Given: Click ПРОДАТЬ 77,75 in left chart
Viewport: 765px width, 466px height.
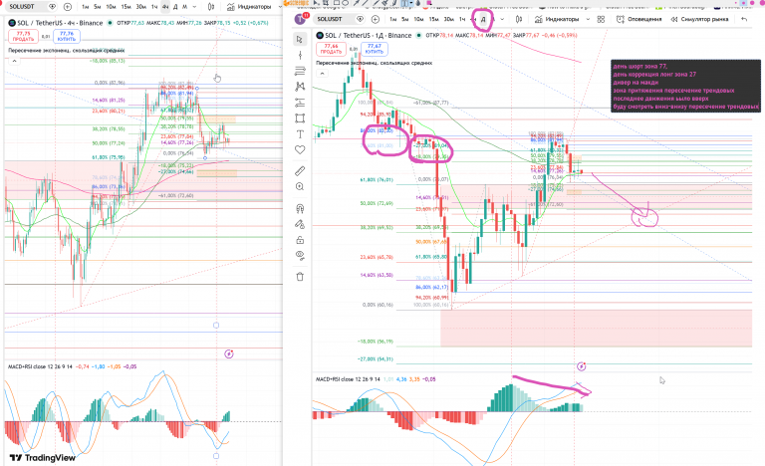Looking at the screenshot, I should coord(24,36).
